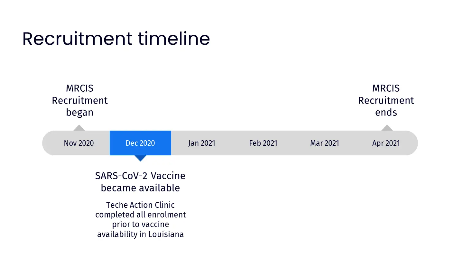The height and width of the screenshot is (267, 472).
Task: Click the word began under Recruitment
Action: coord(80,113)
